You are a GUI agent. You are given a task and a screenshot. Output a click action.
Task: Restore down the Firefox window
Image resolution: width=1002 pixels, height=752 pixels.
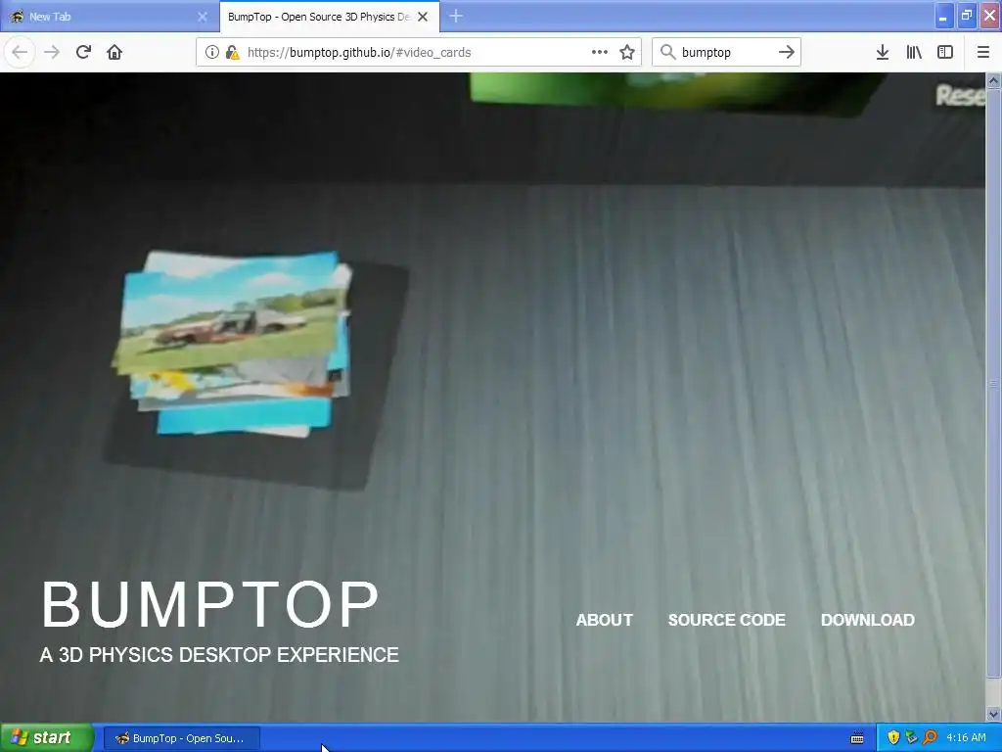coord(967,16)
